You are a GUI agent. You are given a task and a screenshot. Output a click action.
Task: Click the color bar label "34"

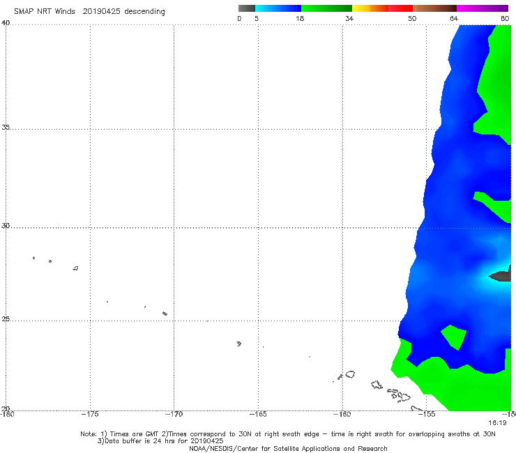pyautogui.click(x=349, y=18)
